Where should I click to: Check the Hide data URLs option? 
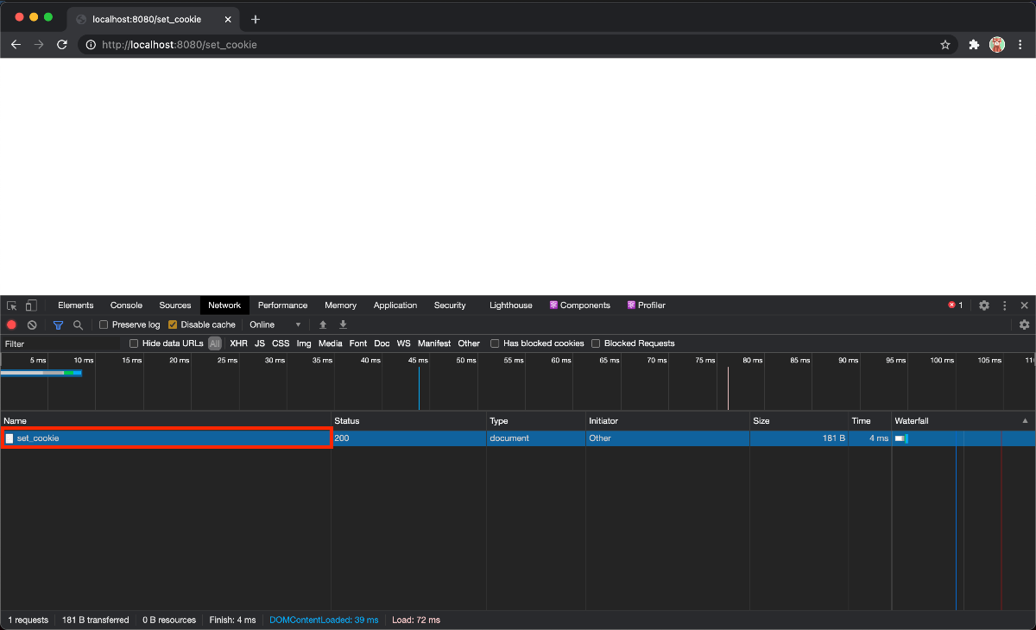pyautogui.click(x=134, y=343)
